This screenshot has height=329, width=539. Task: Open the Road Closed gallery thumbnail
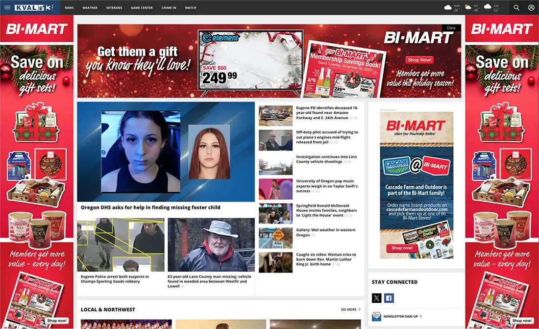pyautogui.click(x=276, y=238)
